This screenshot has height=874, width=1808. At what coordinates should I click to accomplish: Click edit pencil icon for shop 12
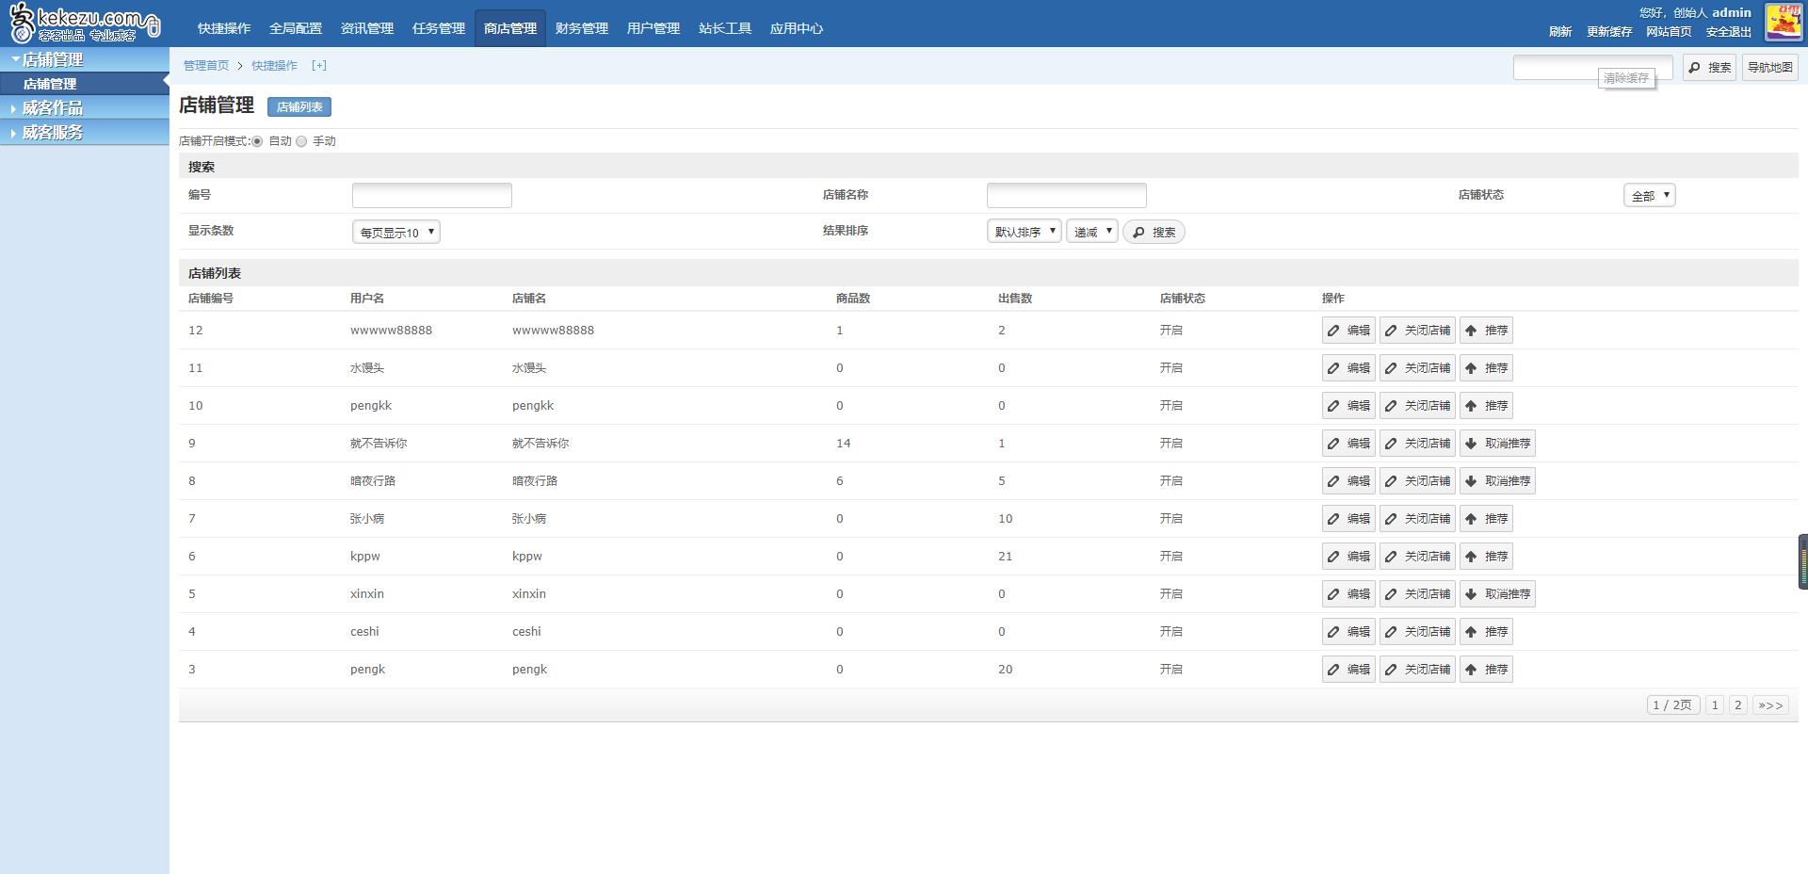pyautogui.click(x=1333, y=331)
